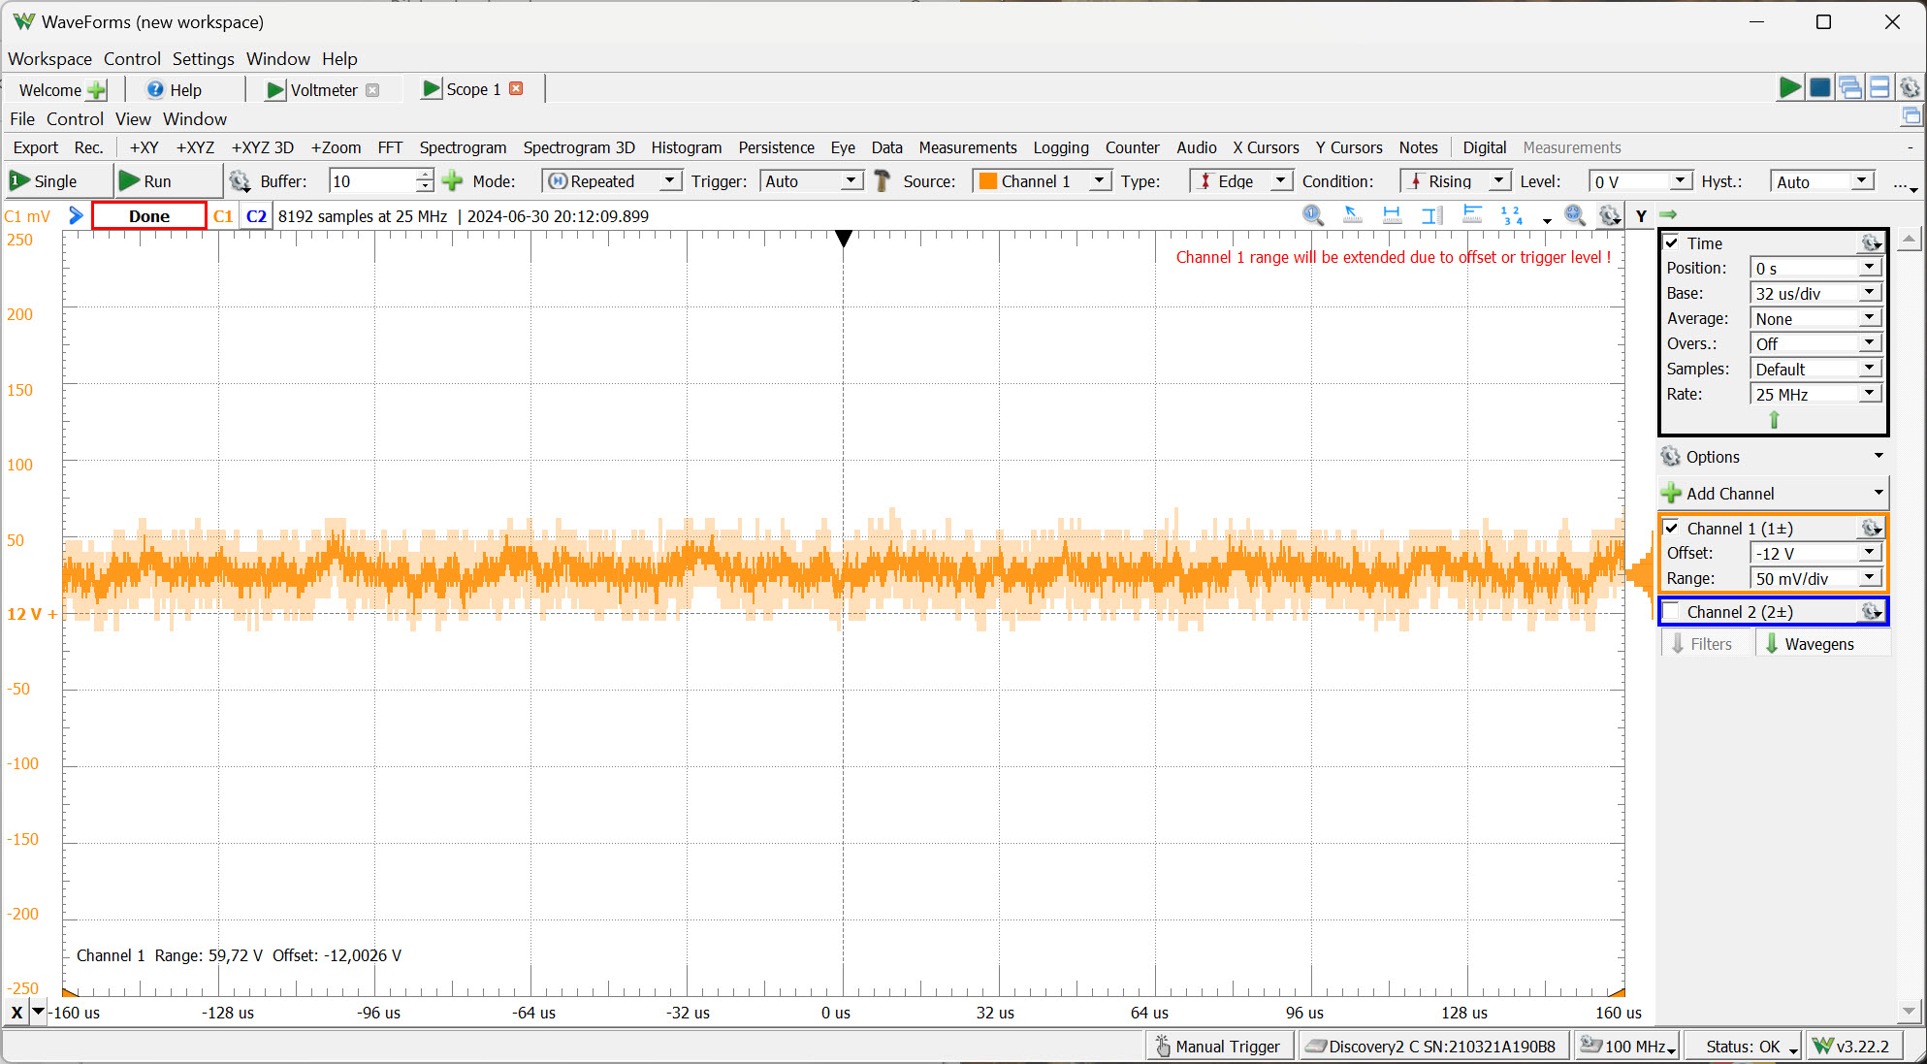This screenshot has width=1927, height=1064.
Task: Open the trigger Condition dropdown showing Rising
Action: [1497, 180]
